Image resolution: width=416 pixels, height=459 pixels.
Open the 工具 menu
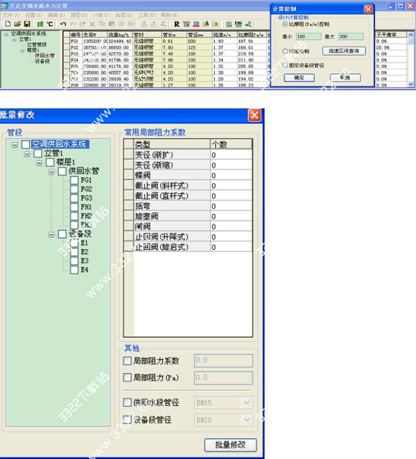pos(147,15)
